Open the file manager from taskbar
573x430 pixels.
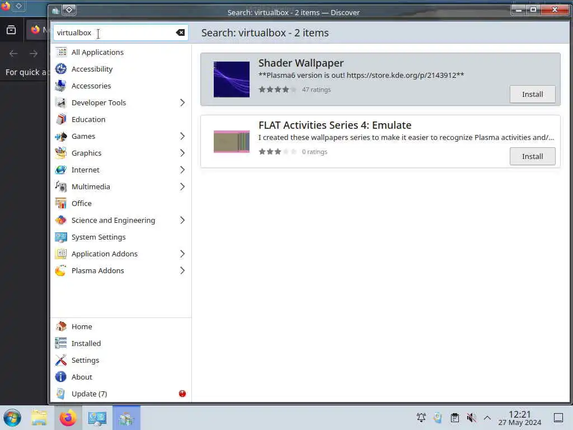tap(39, 418)
